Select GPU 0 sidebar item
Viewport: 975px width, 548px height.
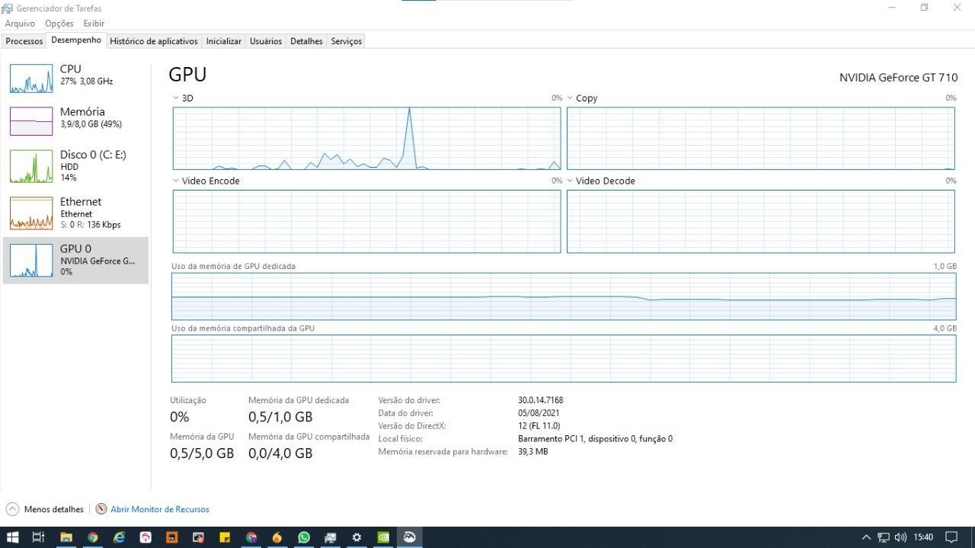(75, 260)
